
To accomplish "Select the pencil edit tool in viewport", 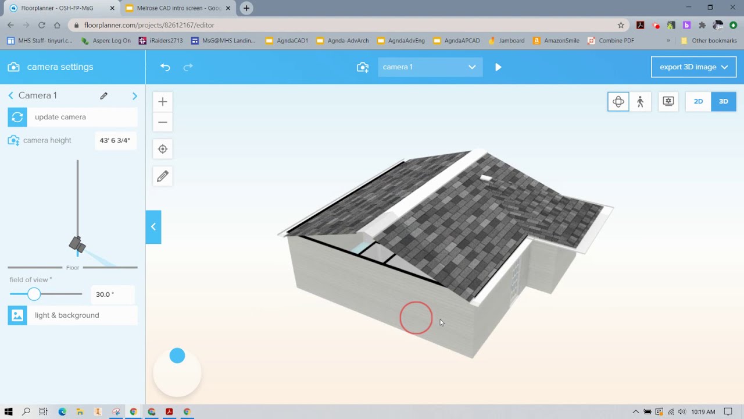I will pyautogui.click(x=163, y=176).
